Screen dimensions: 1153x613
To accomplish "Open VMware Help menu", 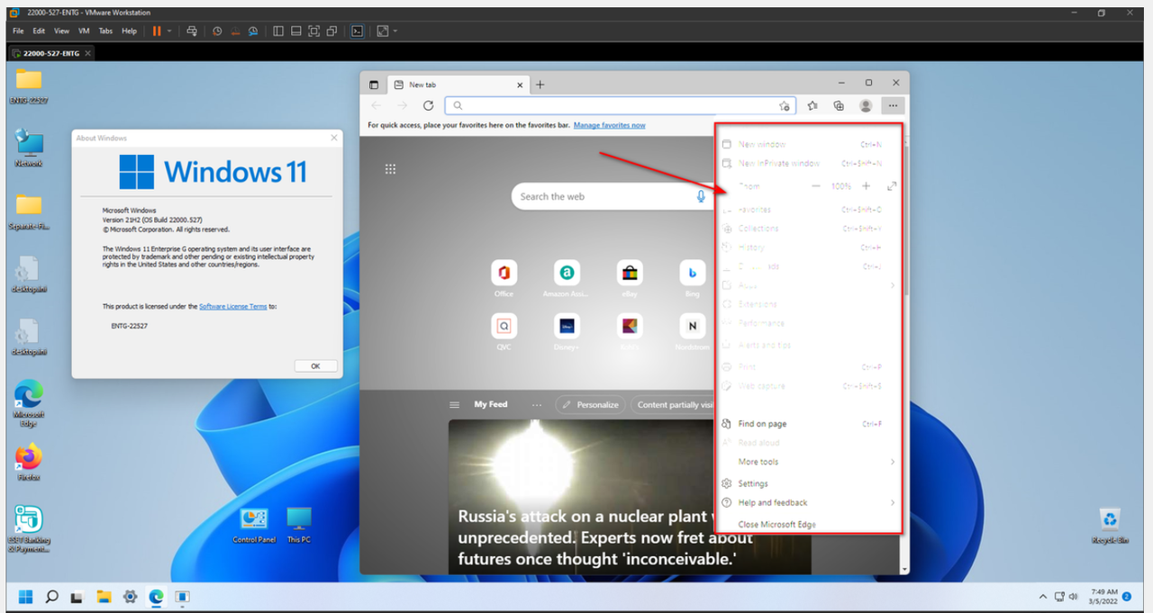I will (129, 31).
